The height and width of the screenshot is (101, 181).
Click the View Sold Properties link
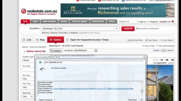tap(167, 46)
